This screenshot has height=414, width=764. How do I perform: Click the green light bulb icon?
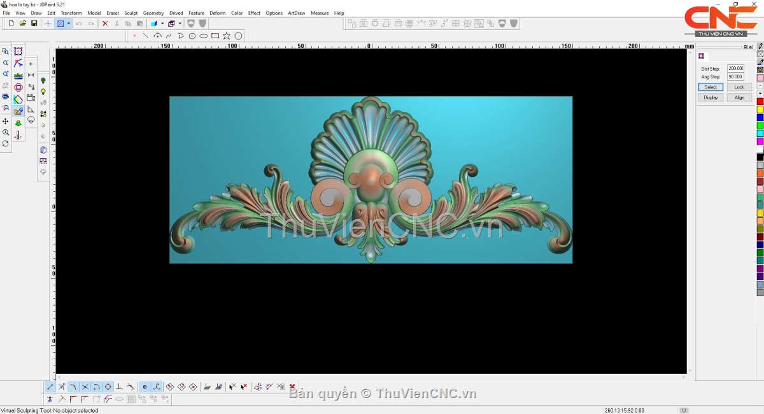[43, 80]
